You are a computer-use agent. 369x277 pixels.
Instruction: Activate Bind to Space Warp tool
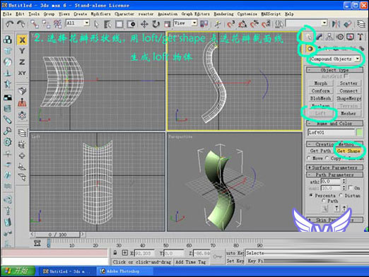pyautogui.click(x=57, y=24)
